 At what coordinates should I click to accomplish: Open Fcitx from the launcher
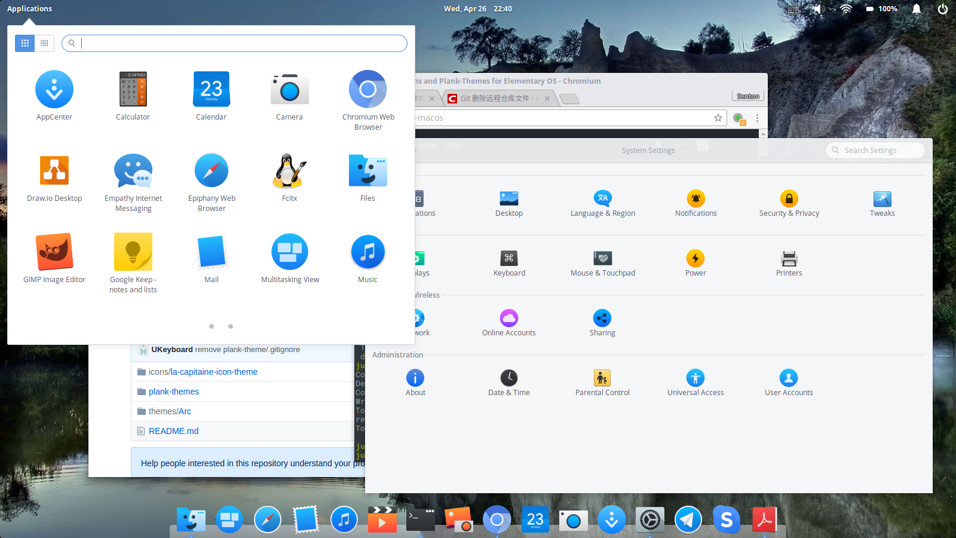289,177
